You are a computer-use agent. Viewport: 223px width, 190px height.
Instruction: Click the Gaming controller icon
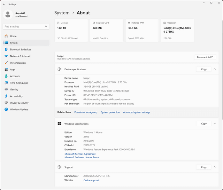[6, 89]
